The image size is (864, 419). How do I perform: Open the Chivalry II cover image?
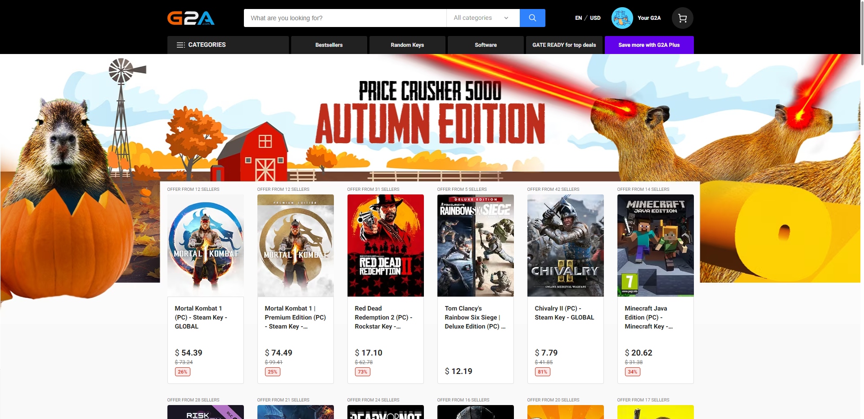pos(566,245)
